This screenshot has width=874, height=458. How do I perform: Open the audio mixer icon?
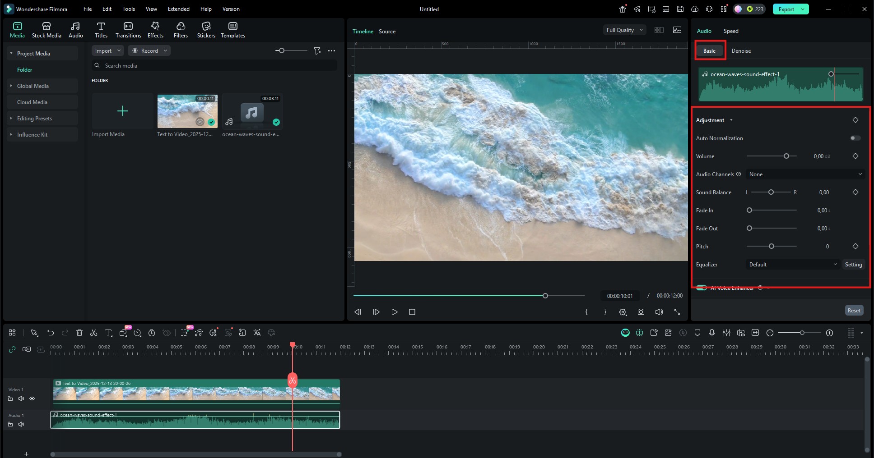tap(726, 333)
